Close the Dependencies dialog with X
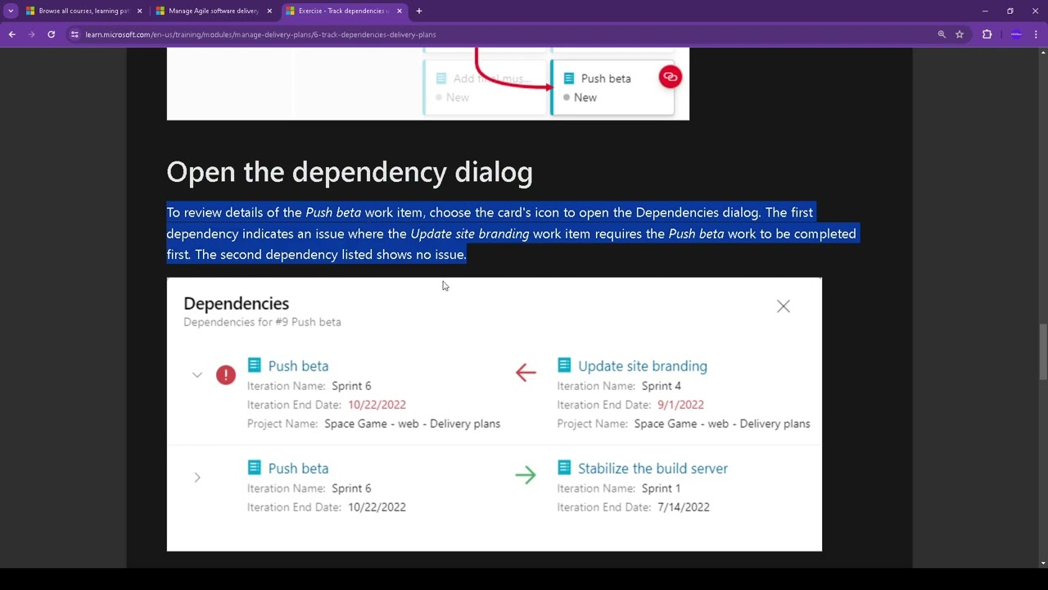 coord(784,306)
